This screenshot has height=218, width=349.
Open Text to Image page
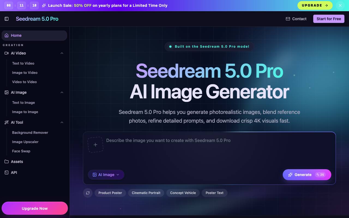(x=23, y=102)
